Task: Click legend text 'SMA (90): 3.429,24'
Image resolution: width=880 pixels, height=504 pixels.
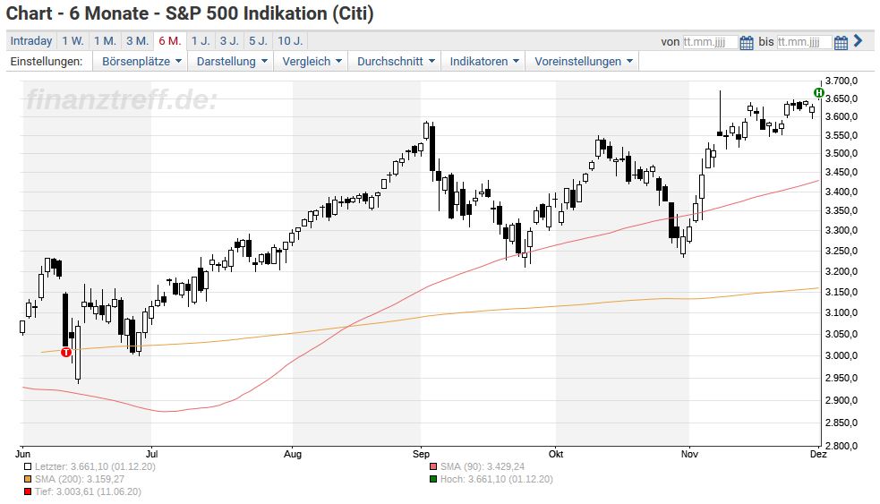Action: pyautogui.click(x=483, y=467)
